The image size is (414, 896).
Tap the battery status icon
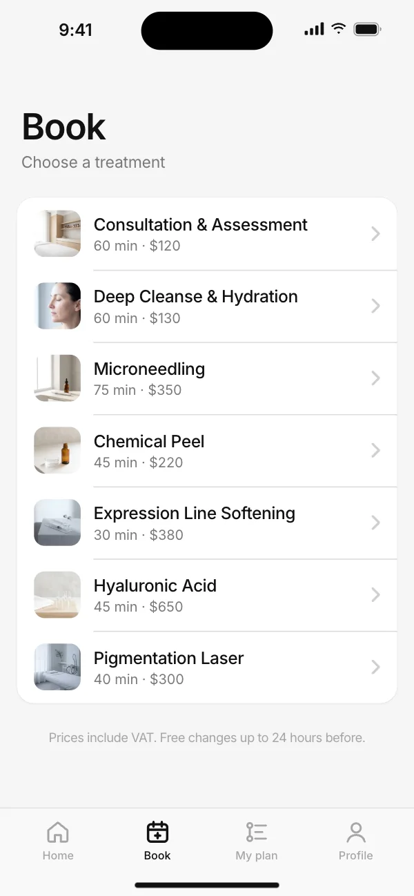click(x=367, y=29)
